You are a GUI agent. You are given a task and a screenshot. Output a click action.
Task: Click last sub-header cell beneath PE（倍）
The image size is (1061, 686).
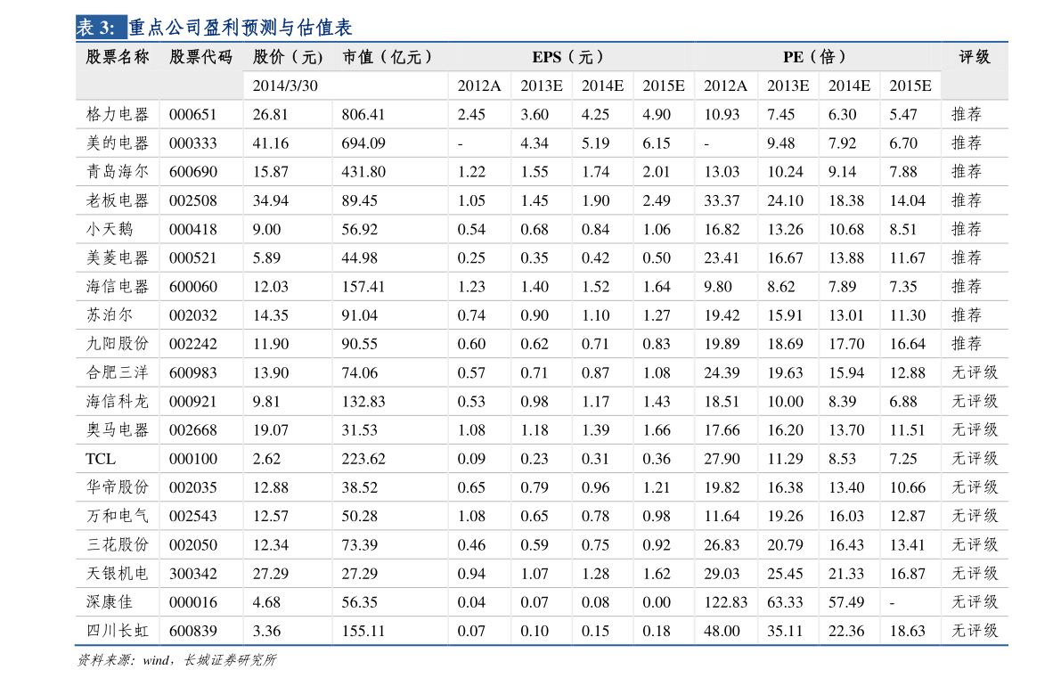910,86
